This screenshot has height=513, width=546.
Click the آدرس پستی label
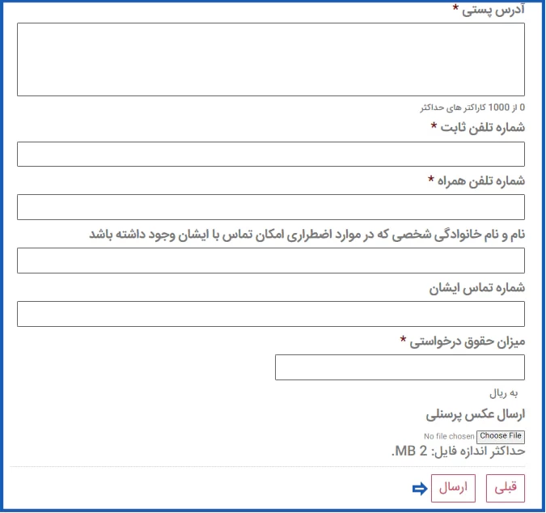(x=492, y=9)
